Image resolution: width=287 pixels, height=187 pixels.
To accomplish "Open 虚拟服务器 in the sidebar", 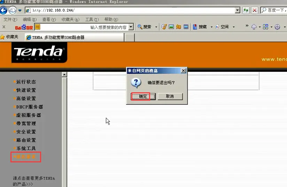I will (x=28, y=115).
